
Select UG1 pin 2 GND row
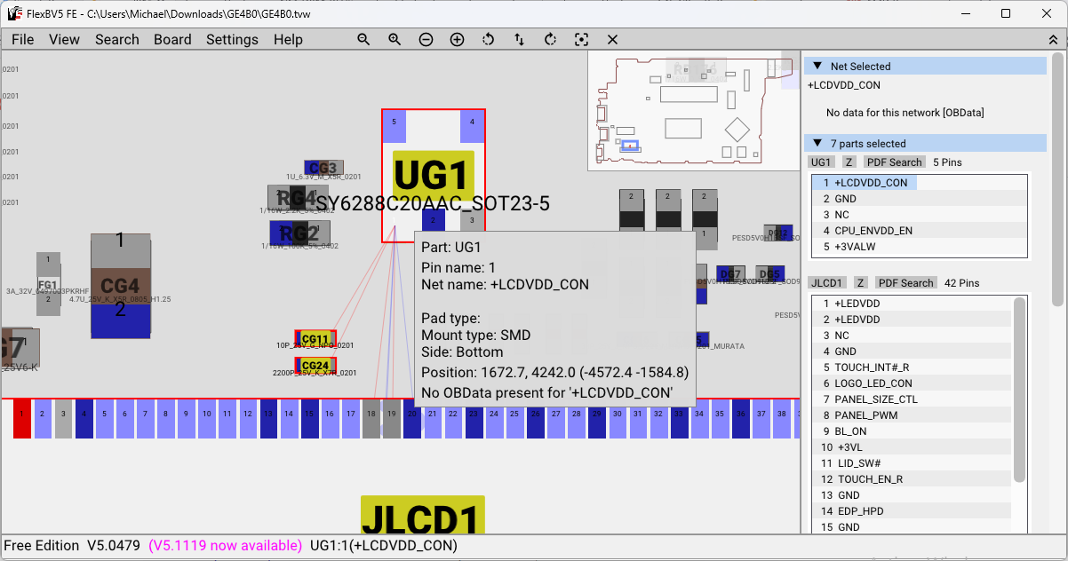point(920,199)
